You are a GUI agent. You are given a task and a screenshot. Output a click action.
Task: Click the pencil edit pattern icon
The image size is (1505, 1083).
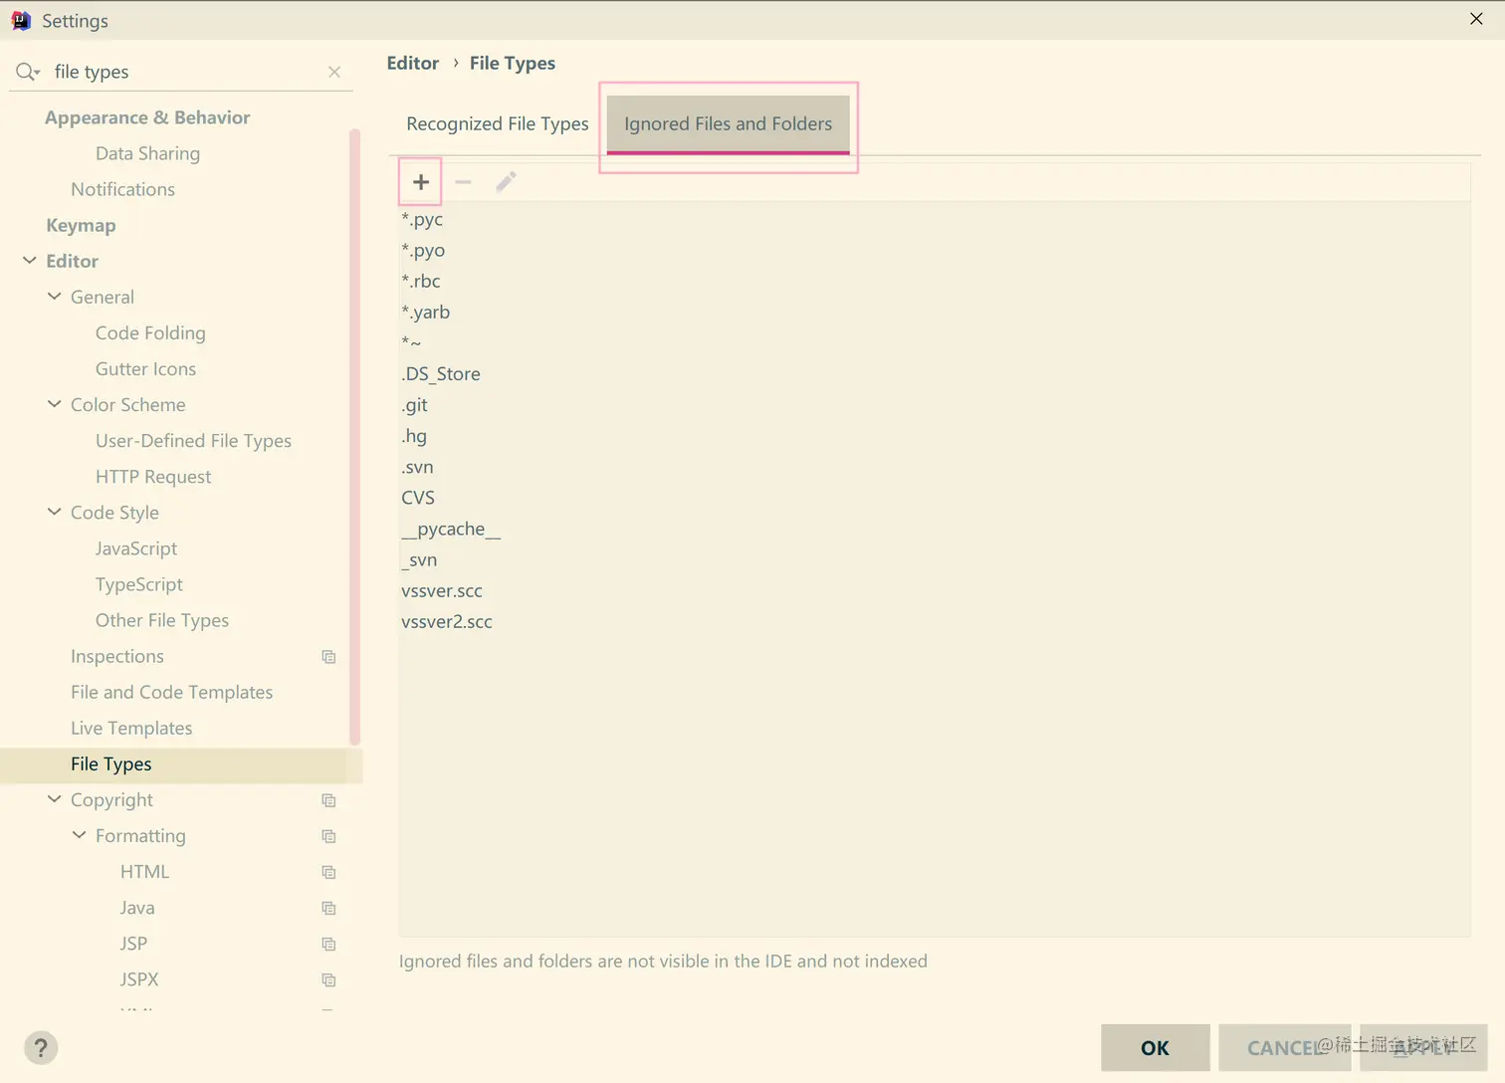(x=506, y=182)
